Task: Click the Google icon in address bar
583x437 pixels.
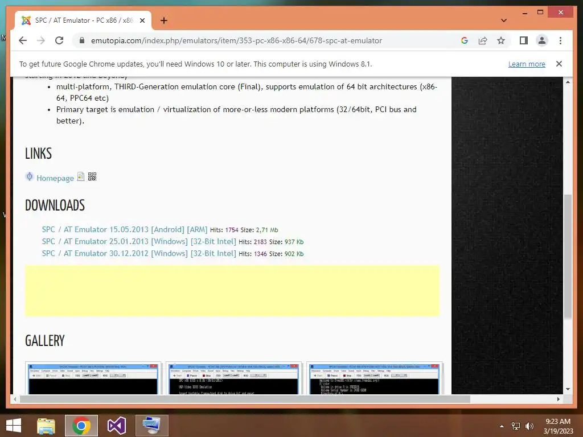Action: (x=465, y=40)
